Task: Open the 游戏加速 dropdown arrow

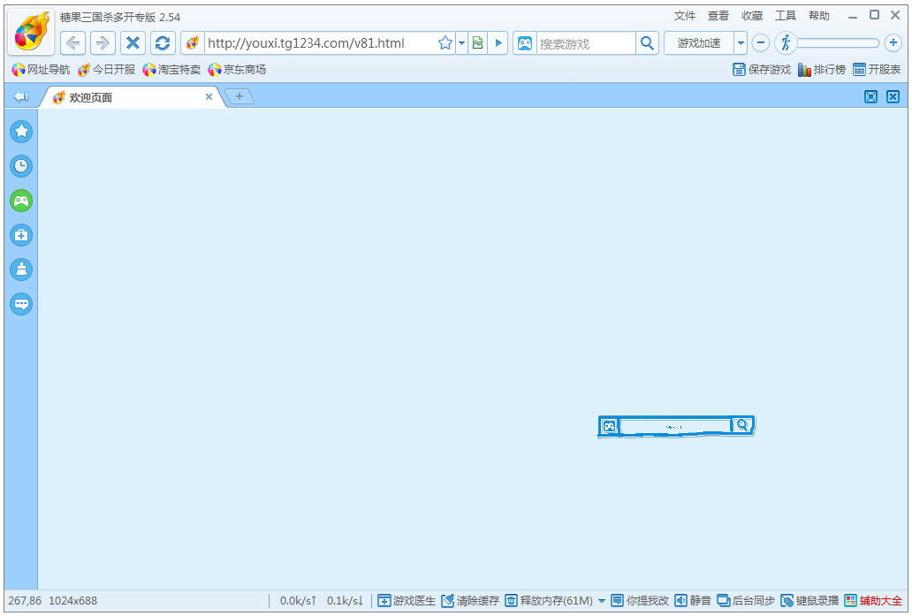Action: (x=741, y=43)
